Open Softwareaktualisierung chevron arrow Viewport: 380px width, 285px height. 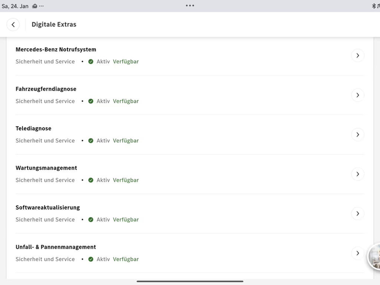click(x=357, y=214)
